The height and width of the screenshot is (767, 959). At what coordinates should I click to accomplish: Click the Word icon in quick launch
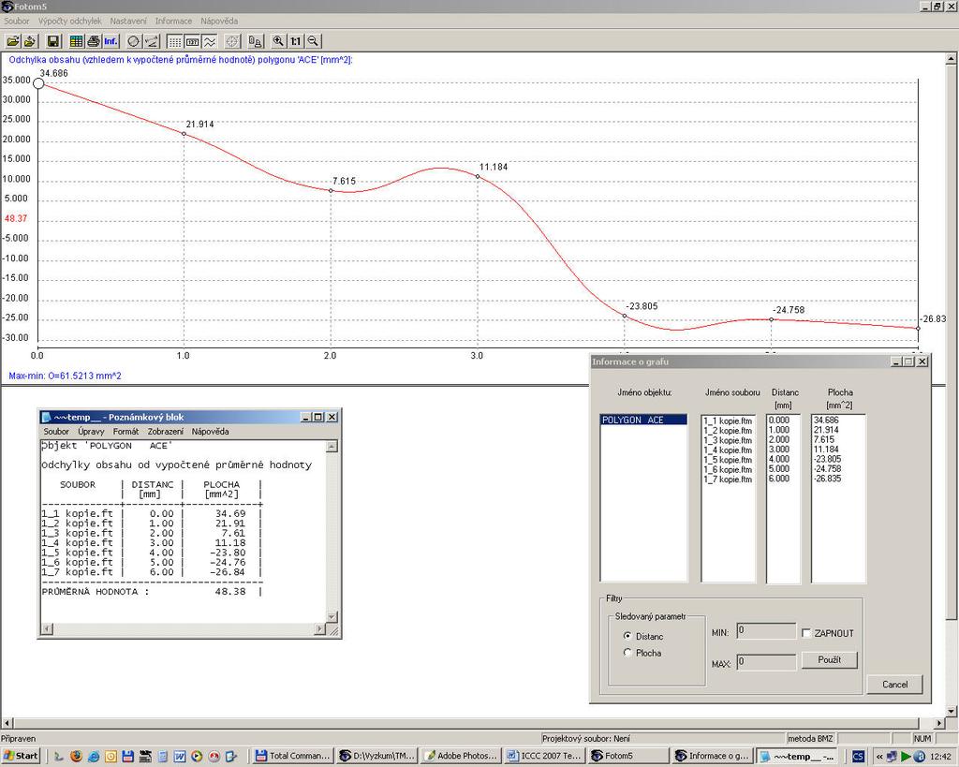[179, 756]
